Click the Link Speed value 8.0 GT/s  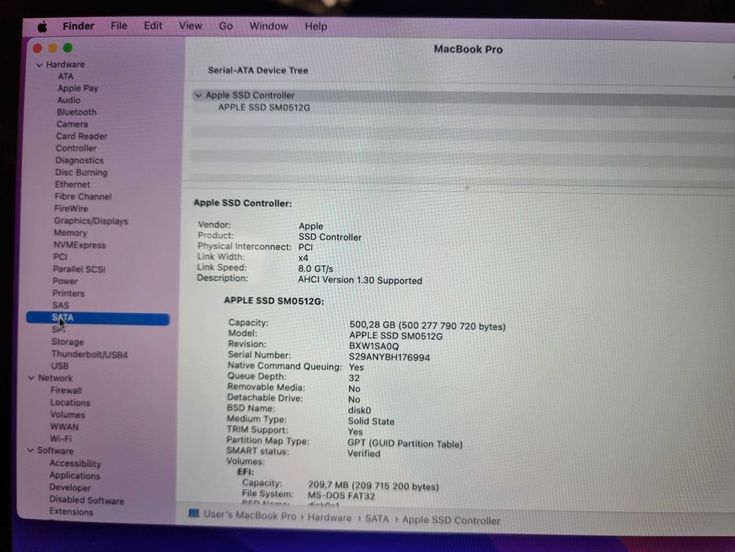tap(315, 269)
